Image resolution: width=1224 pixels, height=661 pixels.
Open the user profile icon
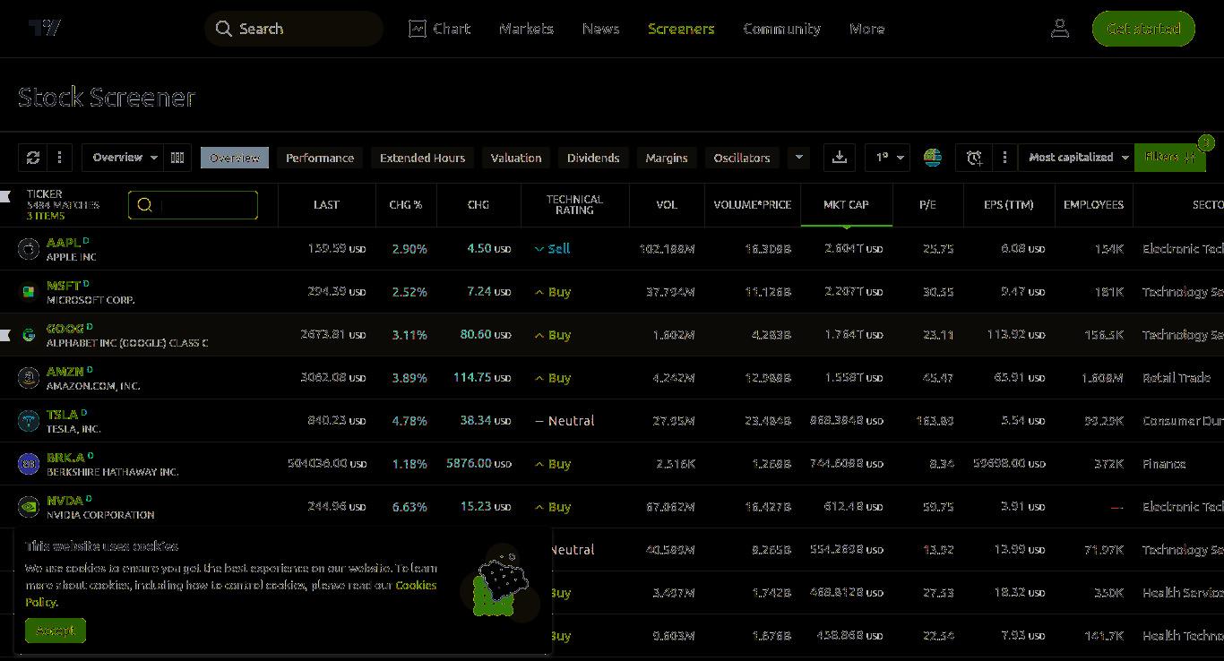[x=1060, y=29]
